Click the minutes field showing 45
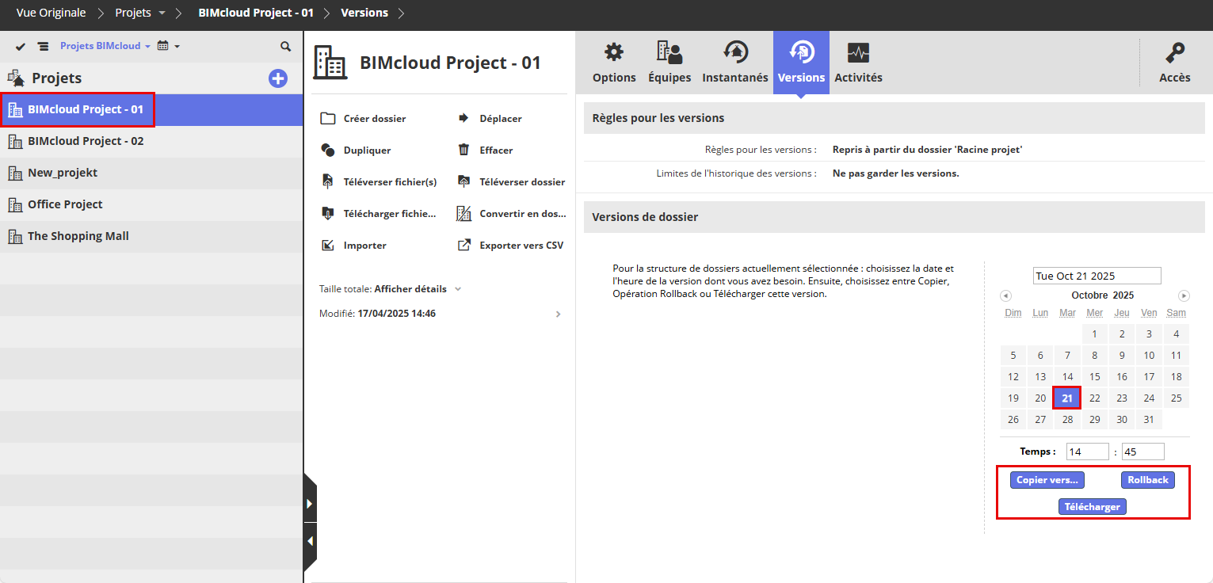The height and width of the screenshot is (583, 1213). [1143, 452]
